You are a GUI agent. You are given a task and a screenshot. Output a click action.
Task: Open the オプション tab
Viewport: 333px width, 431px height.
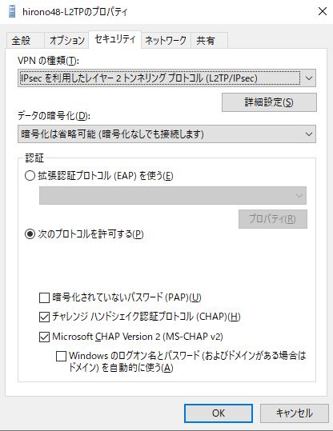point(66,41)
